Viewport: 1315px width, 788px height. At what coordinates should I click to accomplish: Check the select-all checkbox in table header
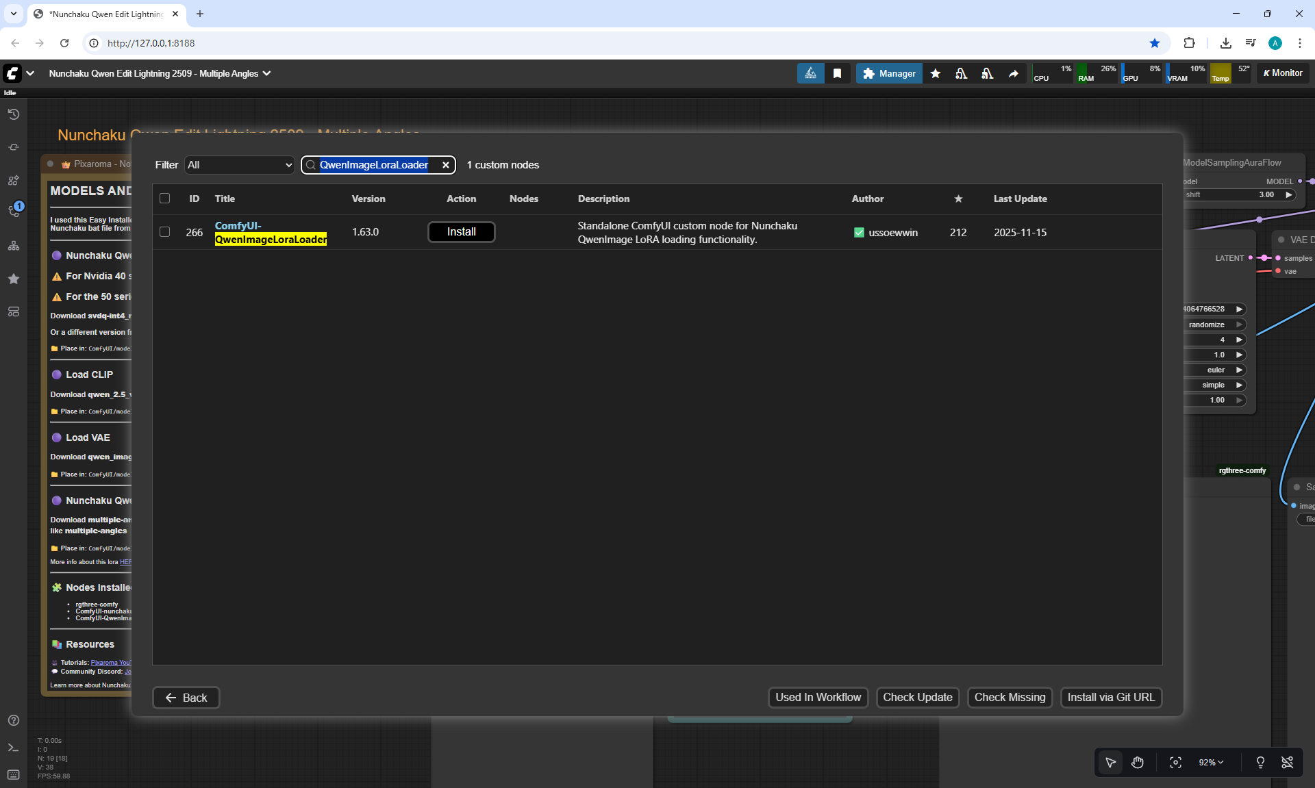click(x=164, y=199)
